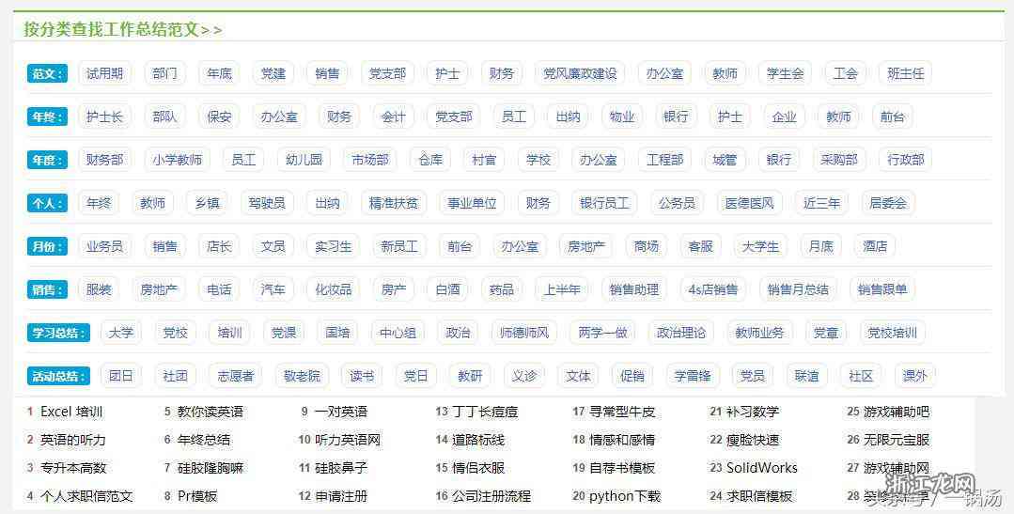The width and height of the screenshot is (1014, 514).
Task: Click the 居委会 tag
Action: (x=888, y=203)
